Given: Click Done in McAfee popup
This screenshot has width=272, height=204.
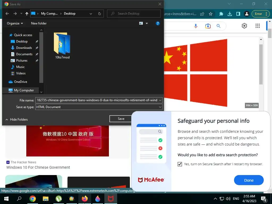Looking at the screenshot, I should pyautogui.click(x=249, y=180).
